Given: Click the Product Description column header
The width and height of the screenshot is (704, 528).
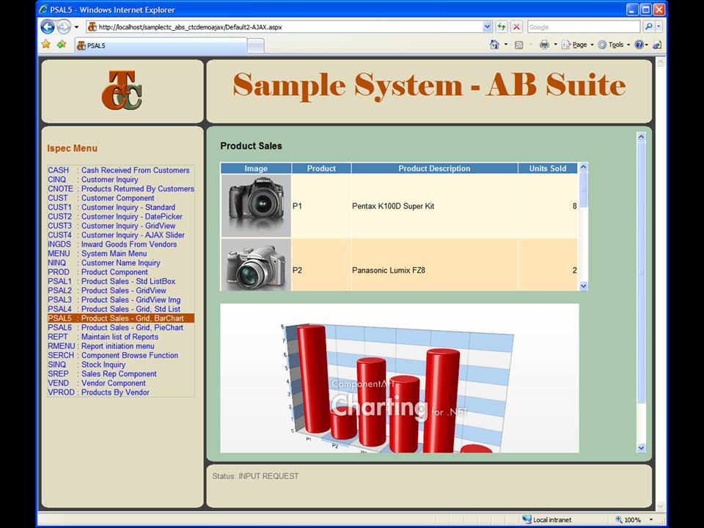Looking at the screenshot, I should [434, 169].
